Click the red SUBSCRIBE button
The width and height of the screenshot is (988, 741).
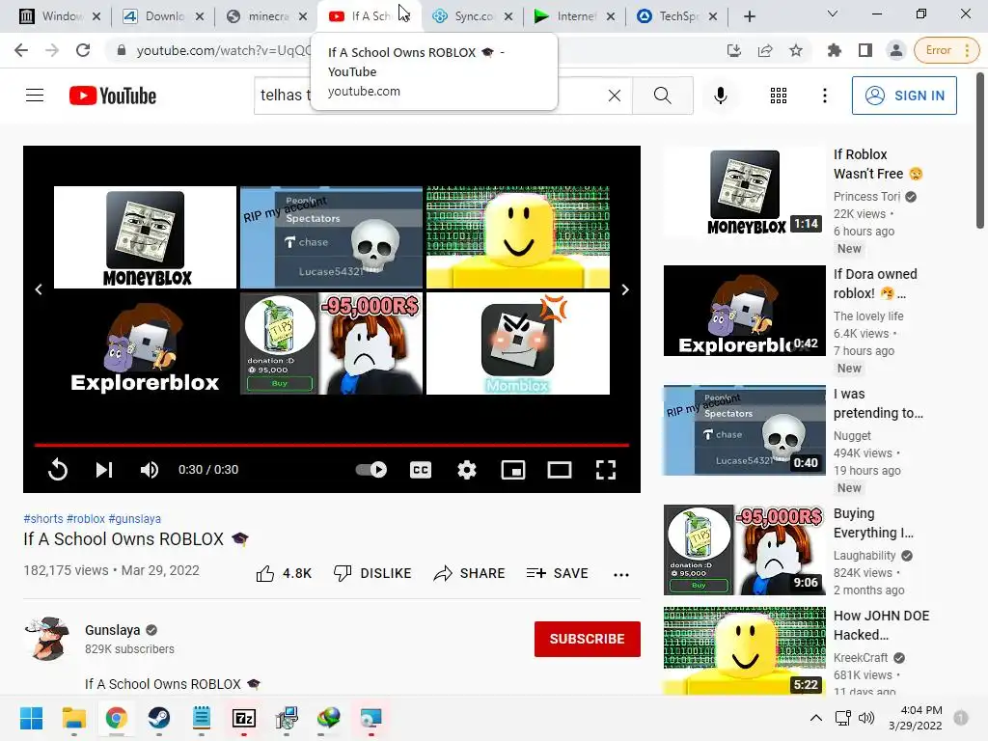click(588, 639)
